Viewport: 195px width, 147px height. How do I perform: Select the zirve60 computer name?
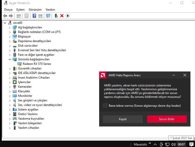coord(18,23)
